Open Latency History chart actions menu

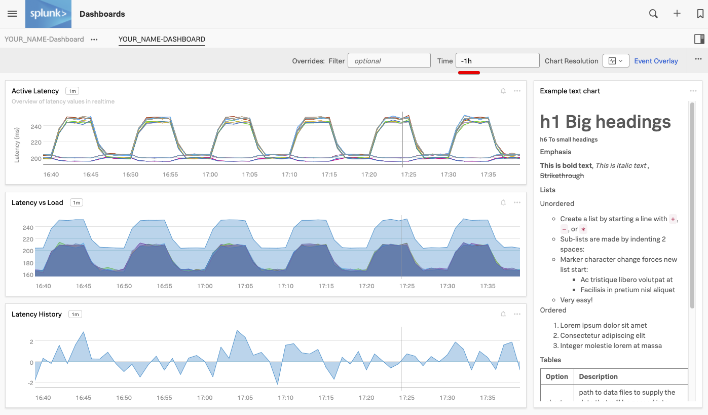point(517,314)
